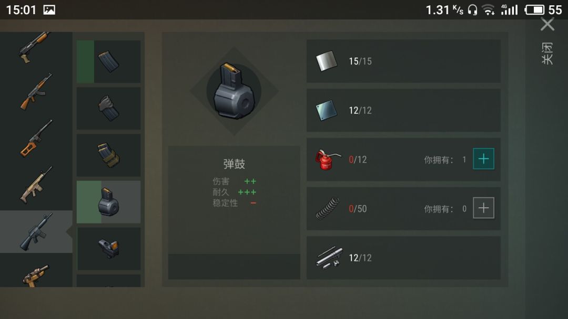Tap the coiled spring resource icon
This screenshot has width=568, height=319.
point(328,208)
